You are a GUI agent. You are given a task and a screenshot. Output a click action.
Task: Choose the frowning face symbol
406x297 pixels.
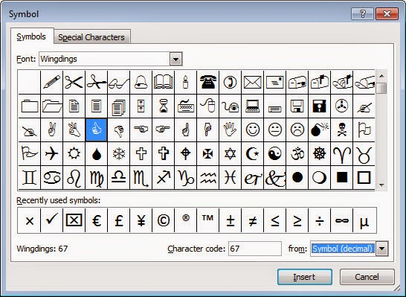coord(297,130)
